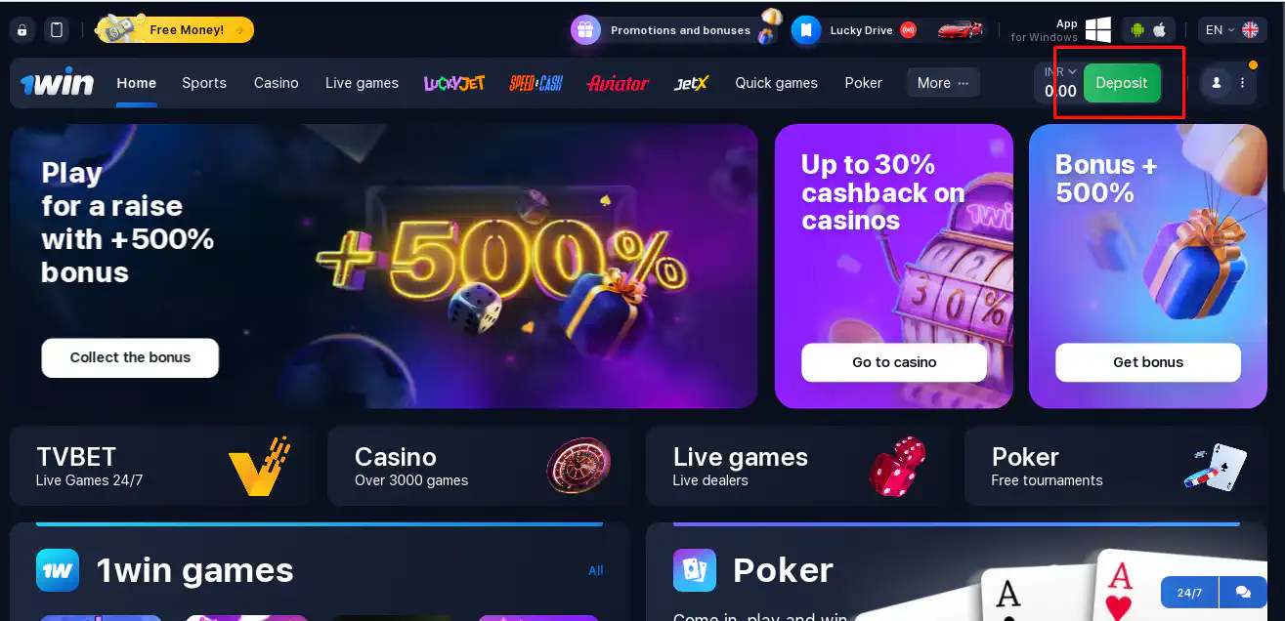Switch to the Sports tab
This screenshot has height=621, width=1285.
[204, 83]
